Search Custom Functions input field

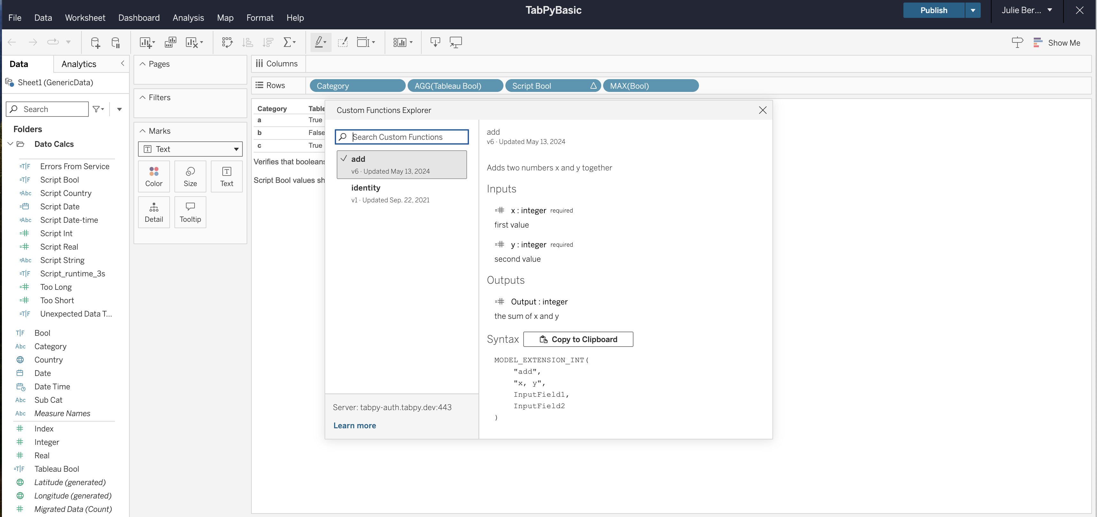tap(402, 137)
